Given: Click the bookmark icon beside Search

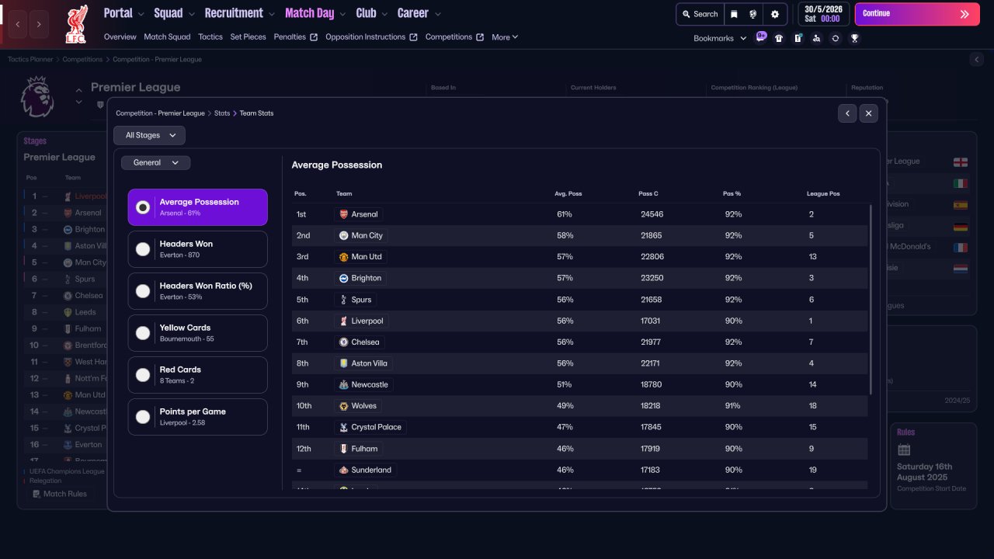Looking at the screenshot, I should [x=734, y=14].
